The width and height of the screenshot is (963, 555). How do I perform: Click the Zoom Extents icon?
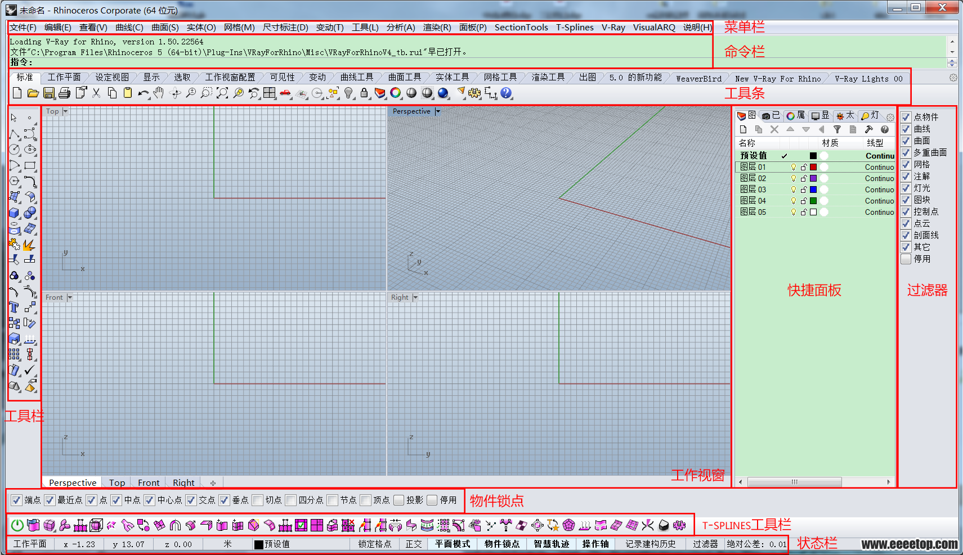(222, 93)
